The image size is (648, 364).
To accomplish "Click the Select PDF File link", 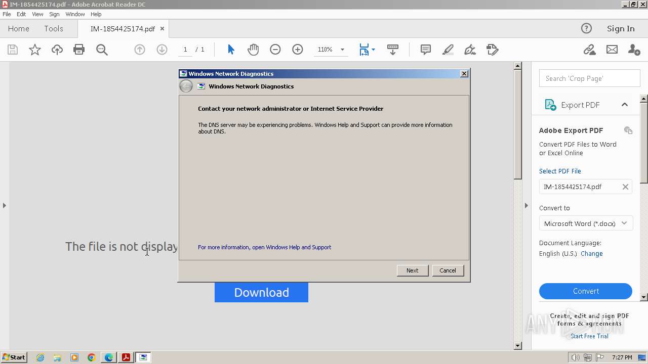I will click(x=560, y=171).
